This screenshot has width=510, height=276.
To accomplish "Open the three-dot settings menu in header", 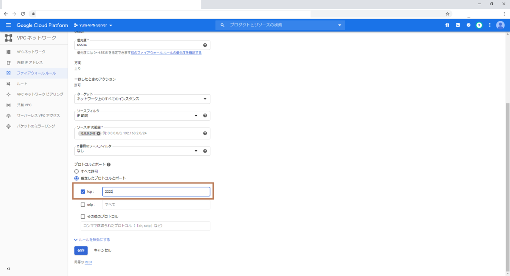I will click(x=490, y=25).
